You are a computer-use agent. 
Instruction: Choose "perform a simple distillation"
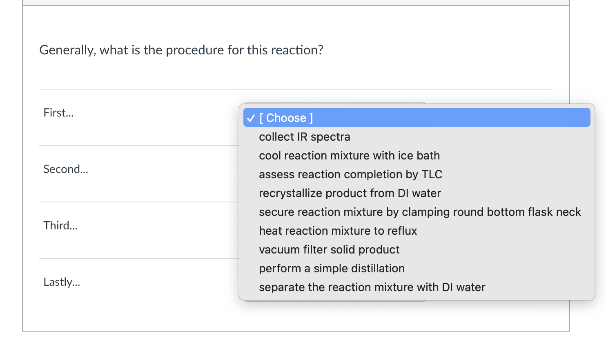click(x=332, y=268)
